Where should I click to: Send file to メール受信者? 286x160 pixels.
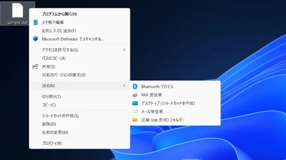click(x=175, y=112)
